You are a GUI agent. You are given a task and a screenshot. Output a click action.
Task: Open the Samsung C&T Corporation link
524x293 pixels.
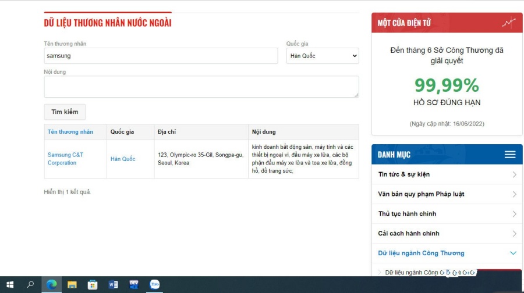[65, 159]
